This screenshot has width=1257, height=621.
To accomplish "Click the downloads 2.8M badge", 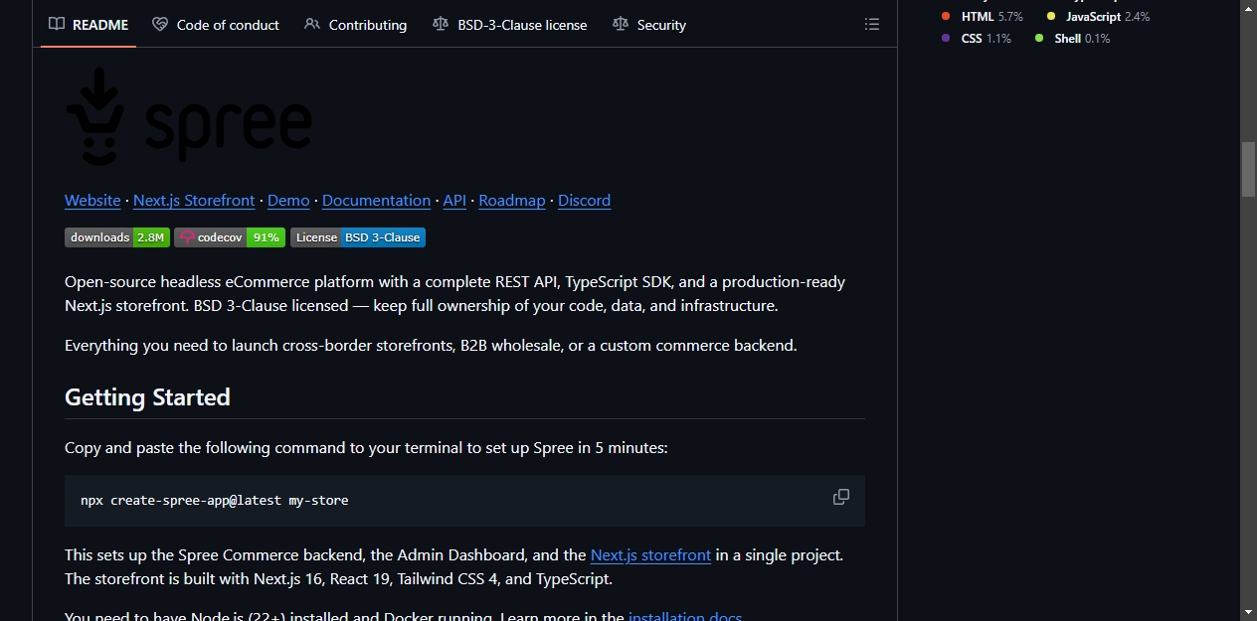I will point(117,237).
